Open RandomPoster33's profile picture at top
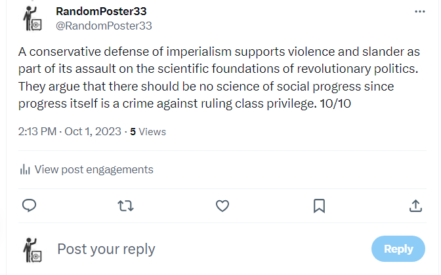 point(32,18)
